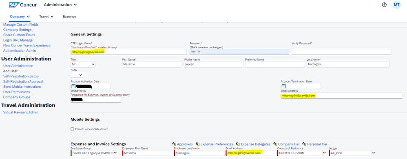Click the icon beside Expense Preferences
407x159 pixels.
click(198, 144)
